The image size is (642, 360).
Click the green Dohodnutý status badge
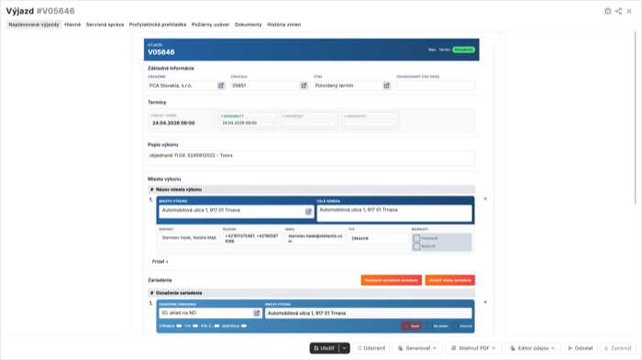[463, 49]
